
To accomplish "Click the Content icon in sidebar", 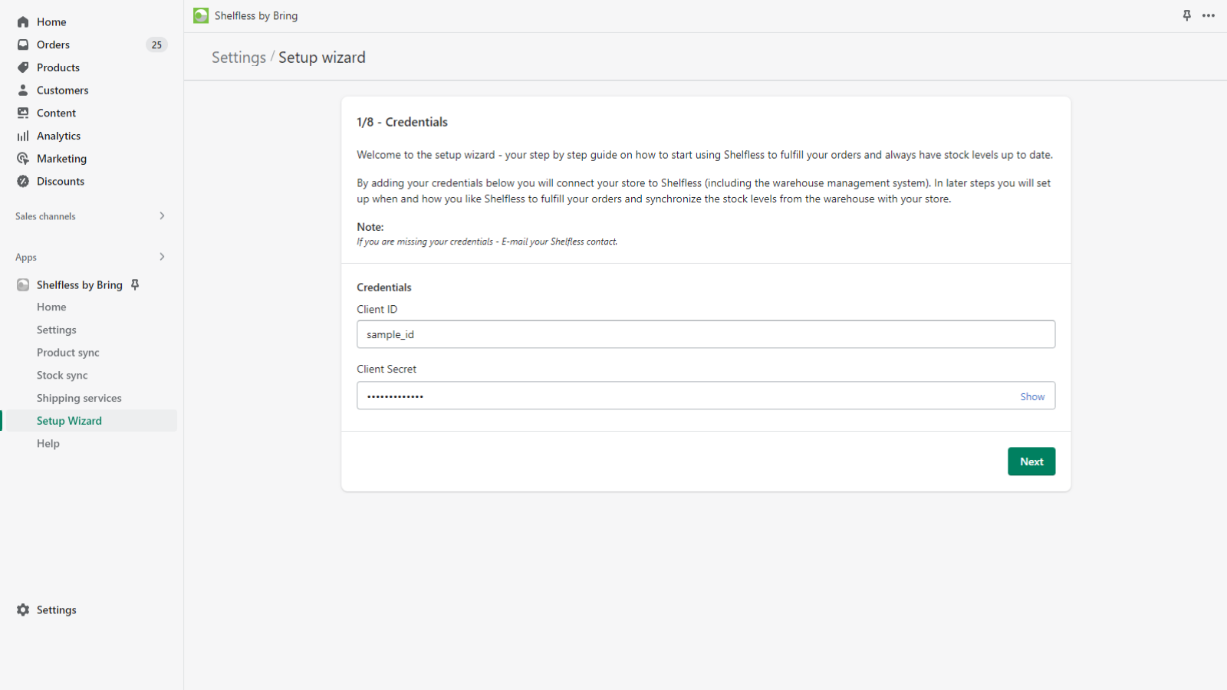I will tap(23, 113).
